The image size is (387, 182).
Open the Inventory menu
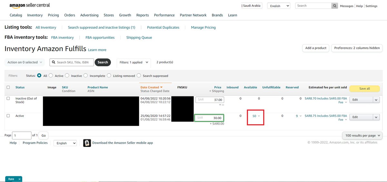click(35, 15)
